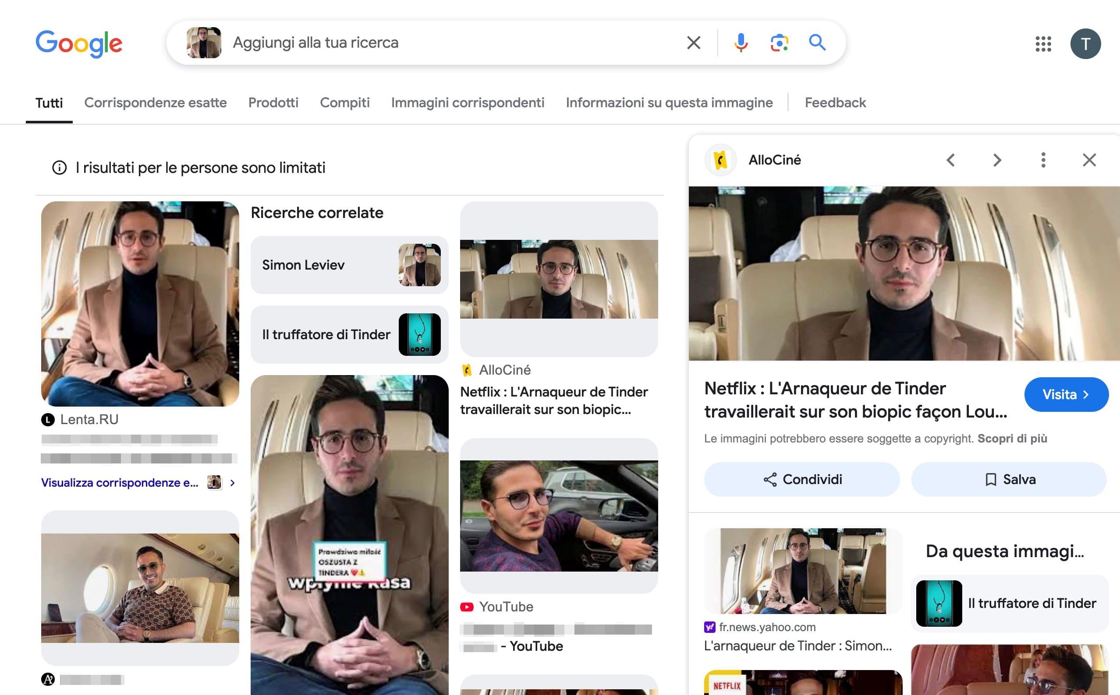This screenshot has height=695, width=1120.
Task: Open the fr.news.yahoo.com thumbnail
Action: pyautogui.click(x=803, y=571)
